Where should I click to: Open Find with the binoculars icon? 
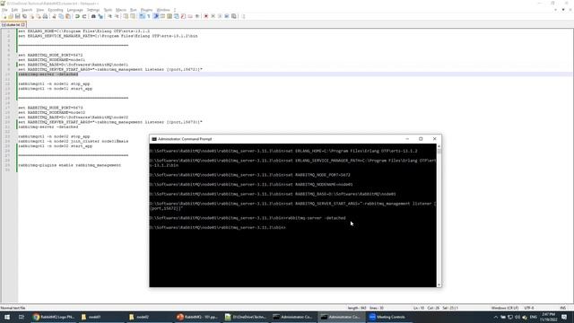click(x=93, y=16)
